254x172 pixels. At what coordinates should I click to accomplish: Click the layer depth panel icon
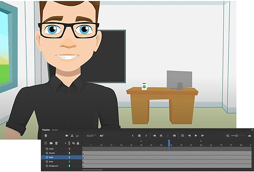[x=77, y=136]
